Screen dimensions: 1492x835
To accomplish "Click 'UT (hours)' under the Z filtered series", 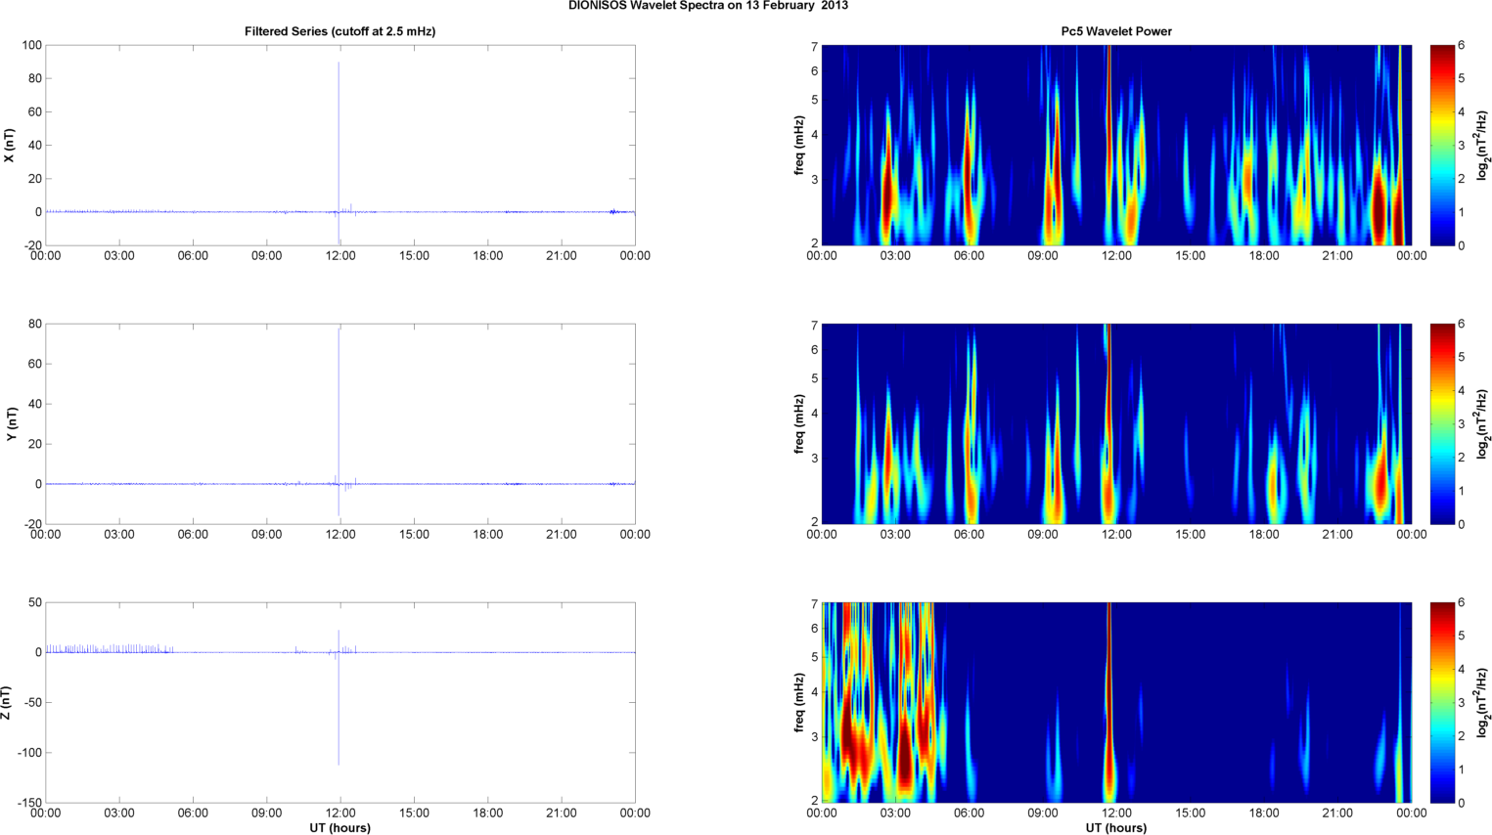I will [339, 828].
